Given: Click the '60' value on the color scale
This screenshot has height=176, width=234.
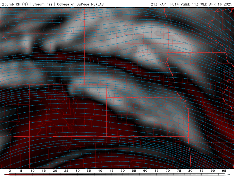Looking at the screenshot, I should coord(145,171).
